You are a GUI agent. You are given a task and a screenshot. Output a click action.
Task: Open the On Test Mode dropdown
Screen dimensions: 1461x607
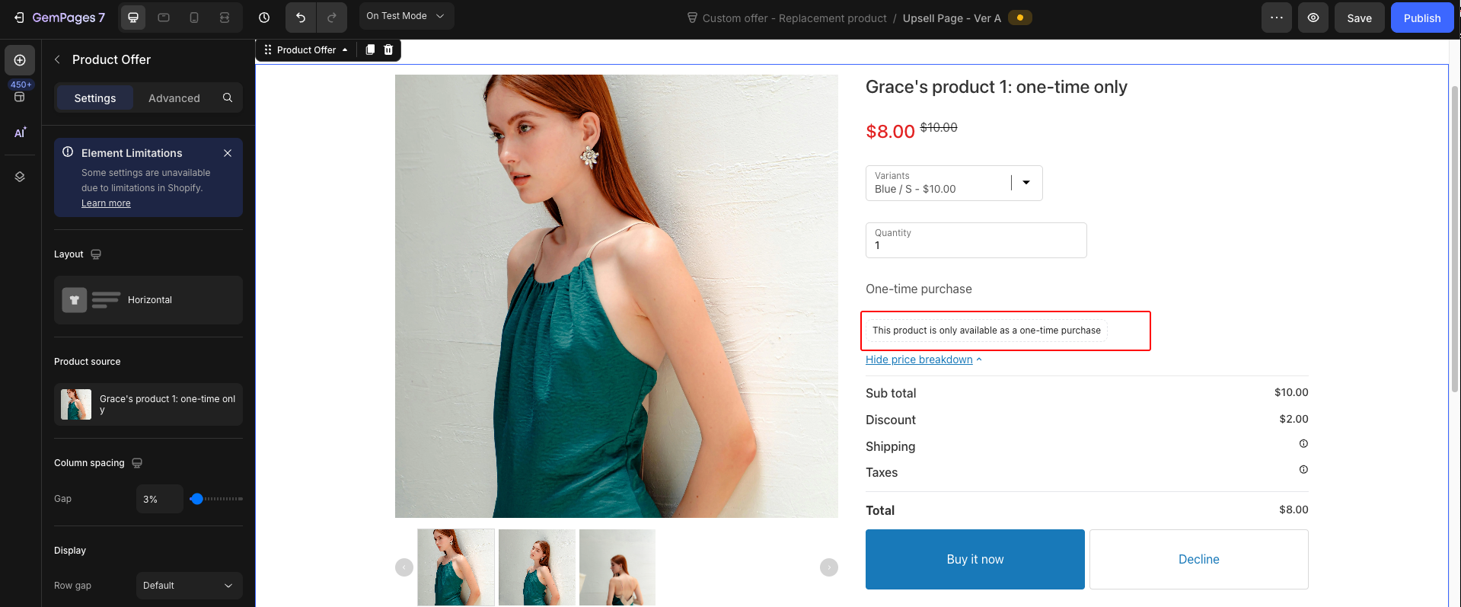(405, 16)
